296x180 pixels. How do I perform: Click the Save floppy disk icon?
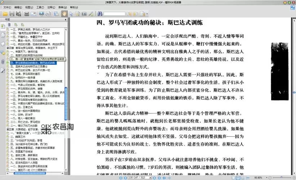click(x=12, y=14)
